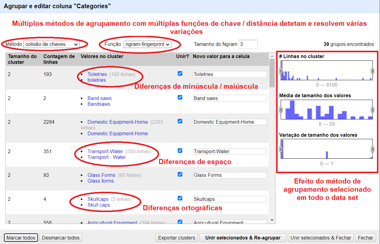Click the Toiletries value link
This screenshot has height=244, width=380.
click(97, 74)
